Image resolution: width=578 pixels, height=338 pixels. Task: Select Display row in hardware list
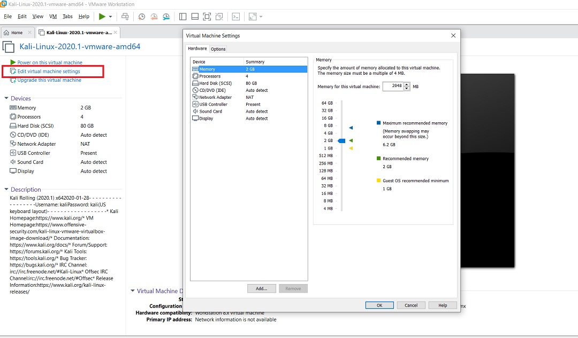tap(249, 119)
